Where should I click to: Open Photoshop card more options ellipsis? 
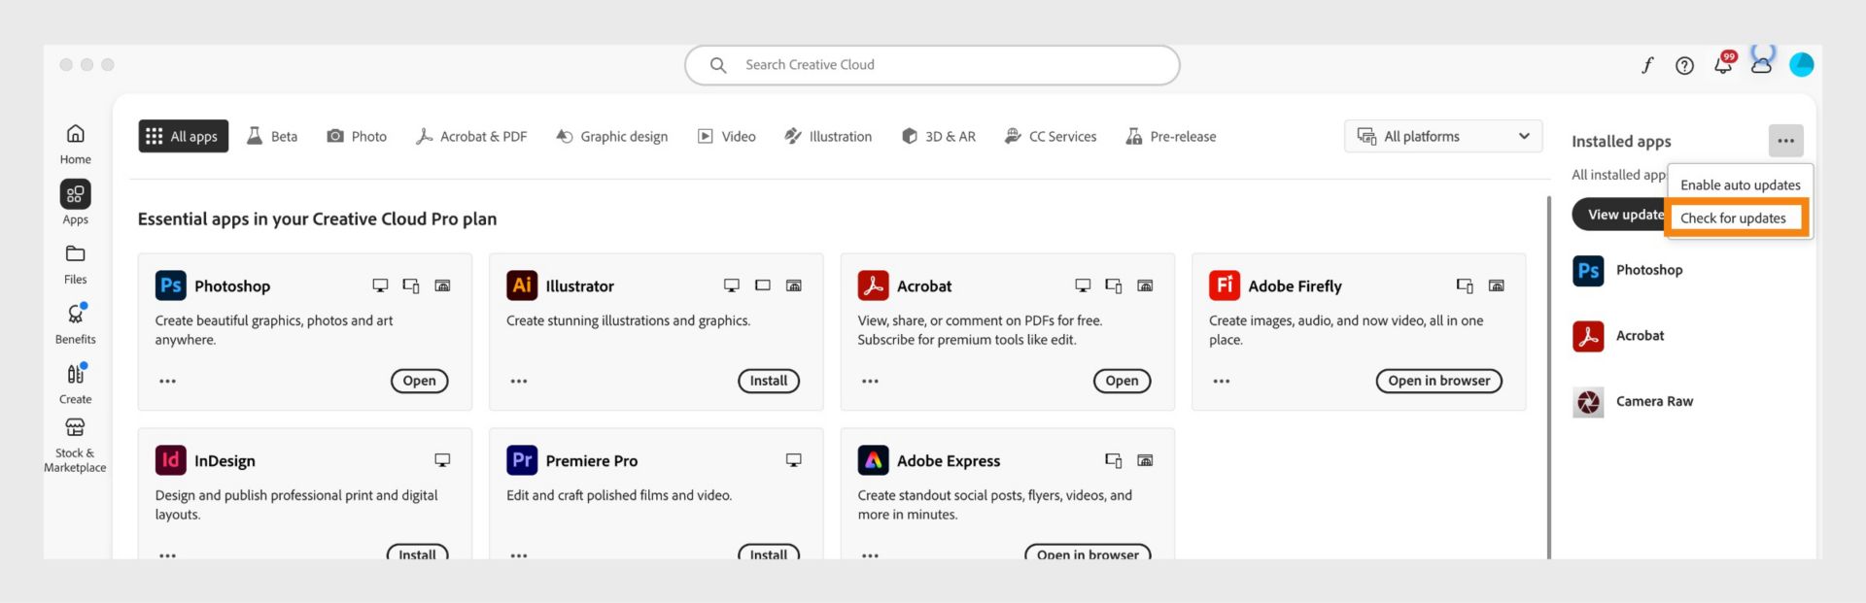(x=167, y=382)
